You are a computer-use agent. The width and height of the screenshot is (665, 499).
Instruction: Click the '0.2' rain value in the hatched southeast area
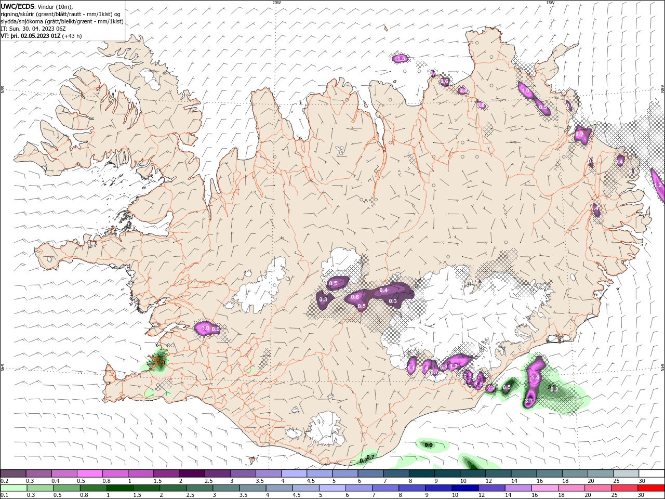pos(554,389)
